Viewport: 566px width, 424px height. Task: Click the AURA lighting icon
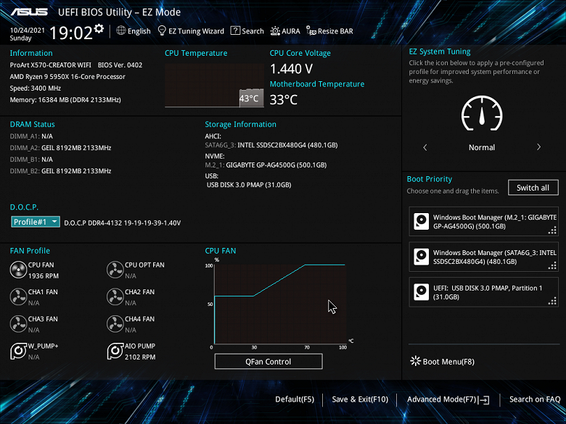click(x=275, y=31)
